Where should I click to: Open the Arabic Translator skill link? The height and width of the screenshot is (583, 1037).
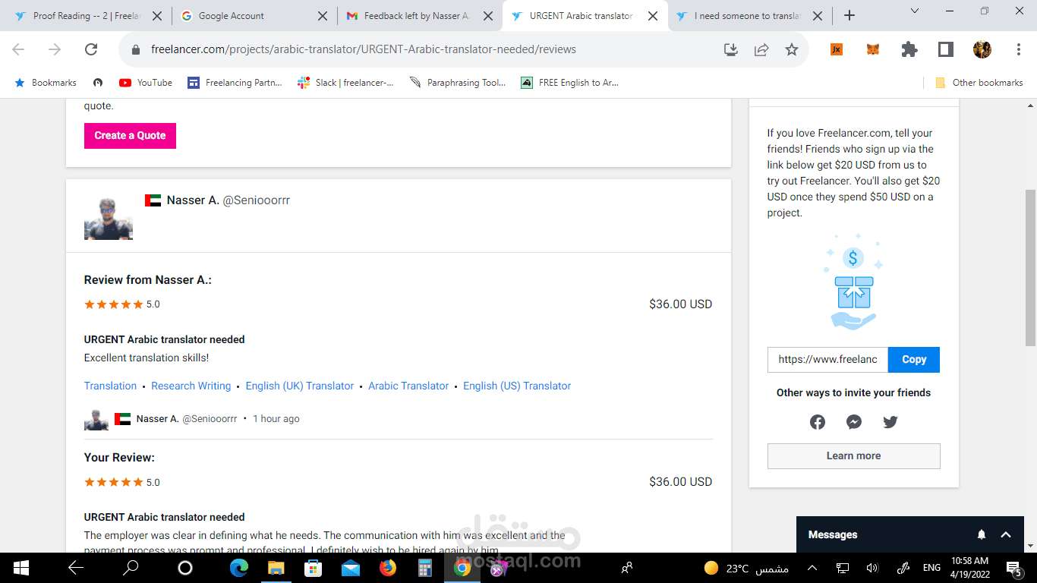point(408,386)
